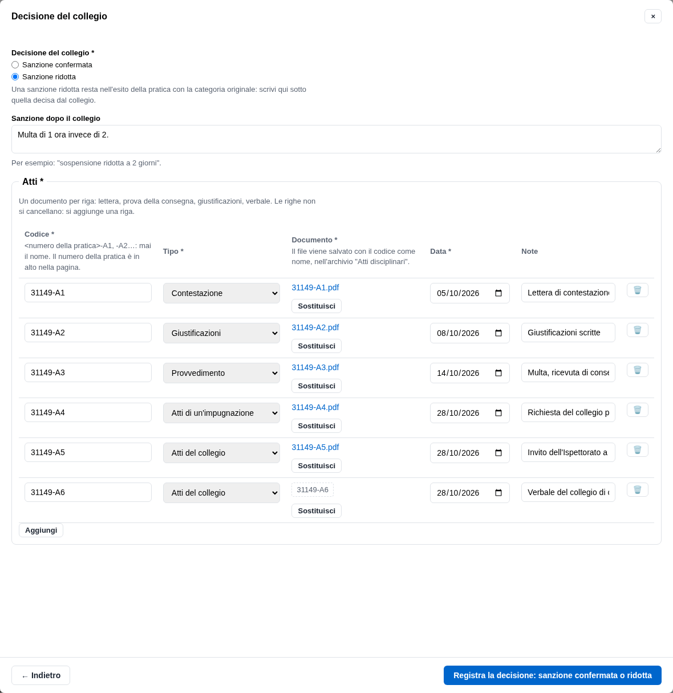Select Sanzione ridotta radio option
The height and width of the screenshot is (693, 673).
pos(15,77)
